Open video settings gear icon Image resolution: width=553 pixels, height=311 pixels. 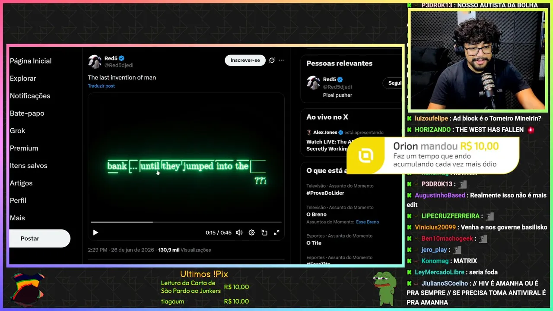pyautogui.click(x=252, y=232)
